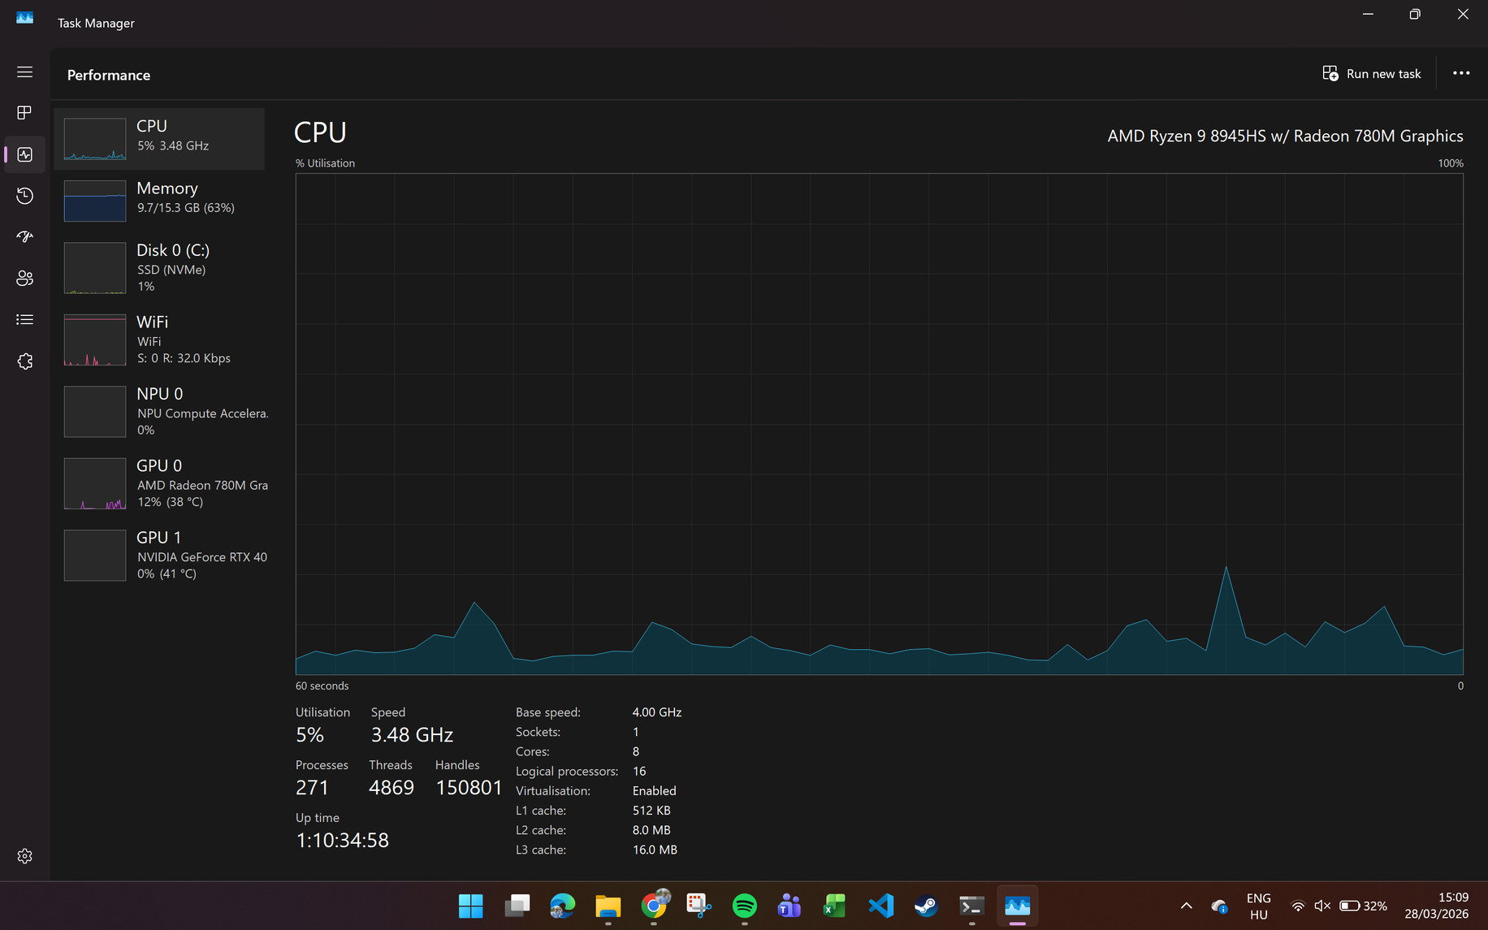Open Task Manager settings gear
Image resolution: width=1488 pixels, height=930 pixels.
(x=25, y=856)
